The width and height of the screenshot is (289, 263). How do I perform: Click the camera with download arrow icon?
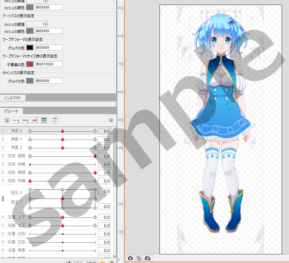(148, 258)
